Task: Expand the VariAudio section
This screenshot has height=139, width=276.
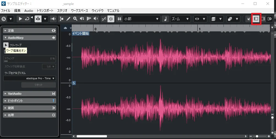Action: pyautogui.click(x=5, y=94)
